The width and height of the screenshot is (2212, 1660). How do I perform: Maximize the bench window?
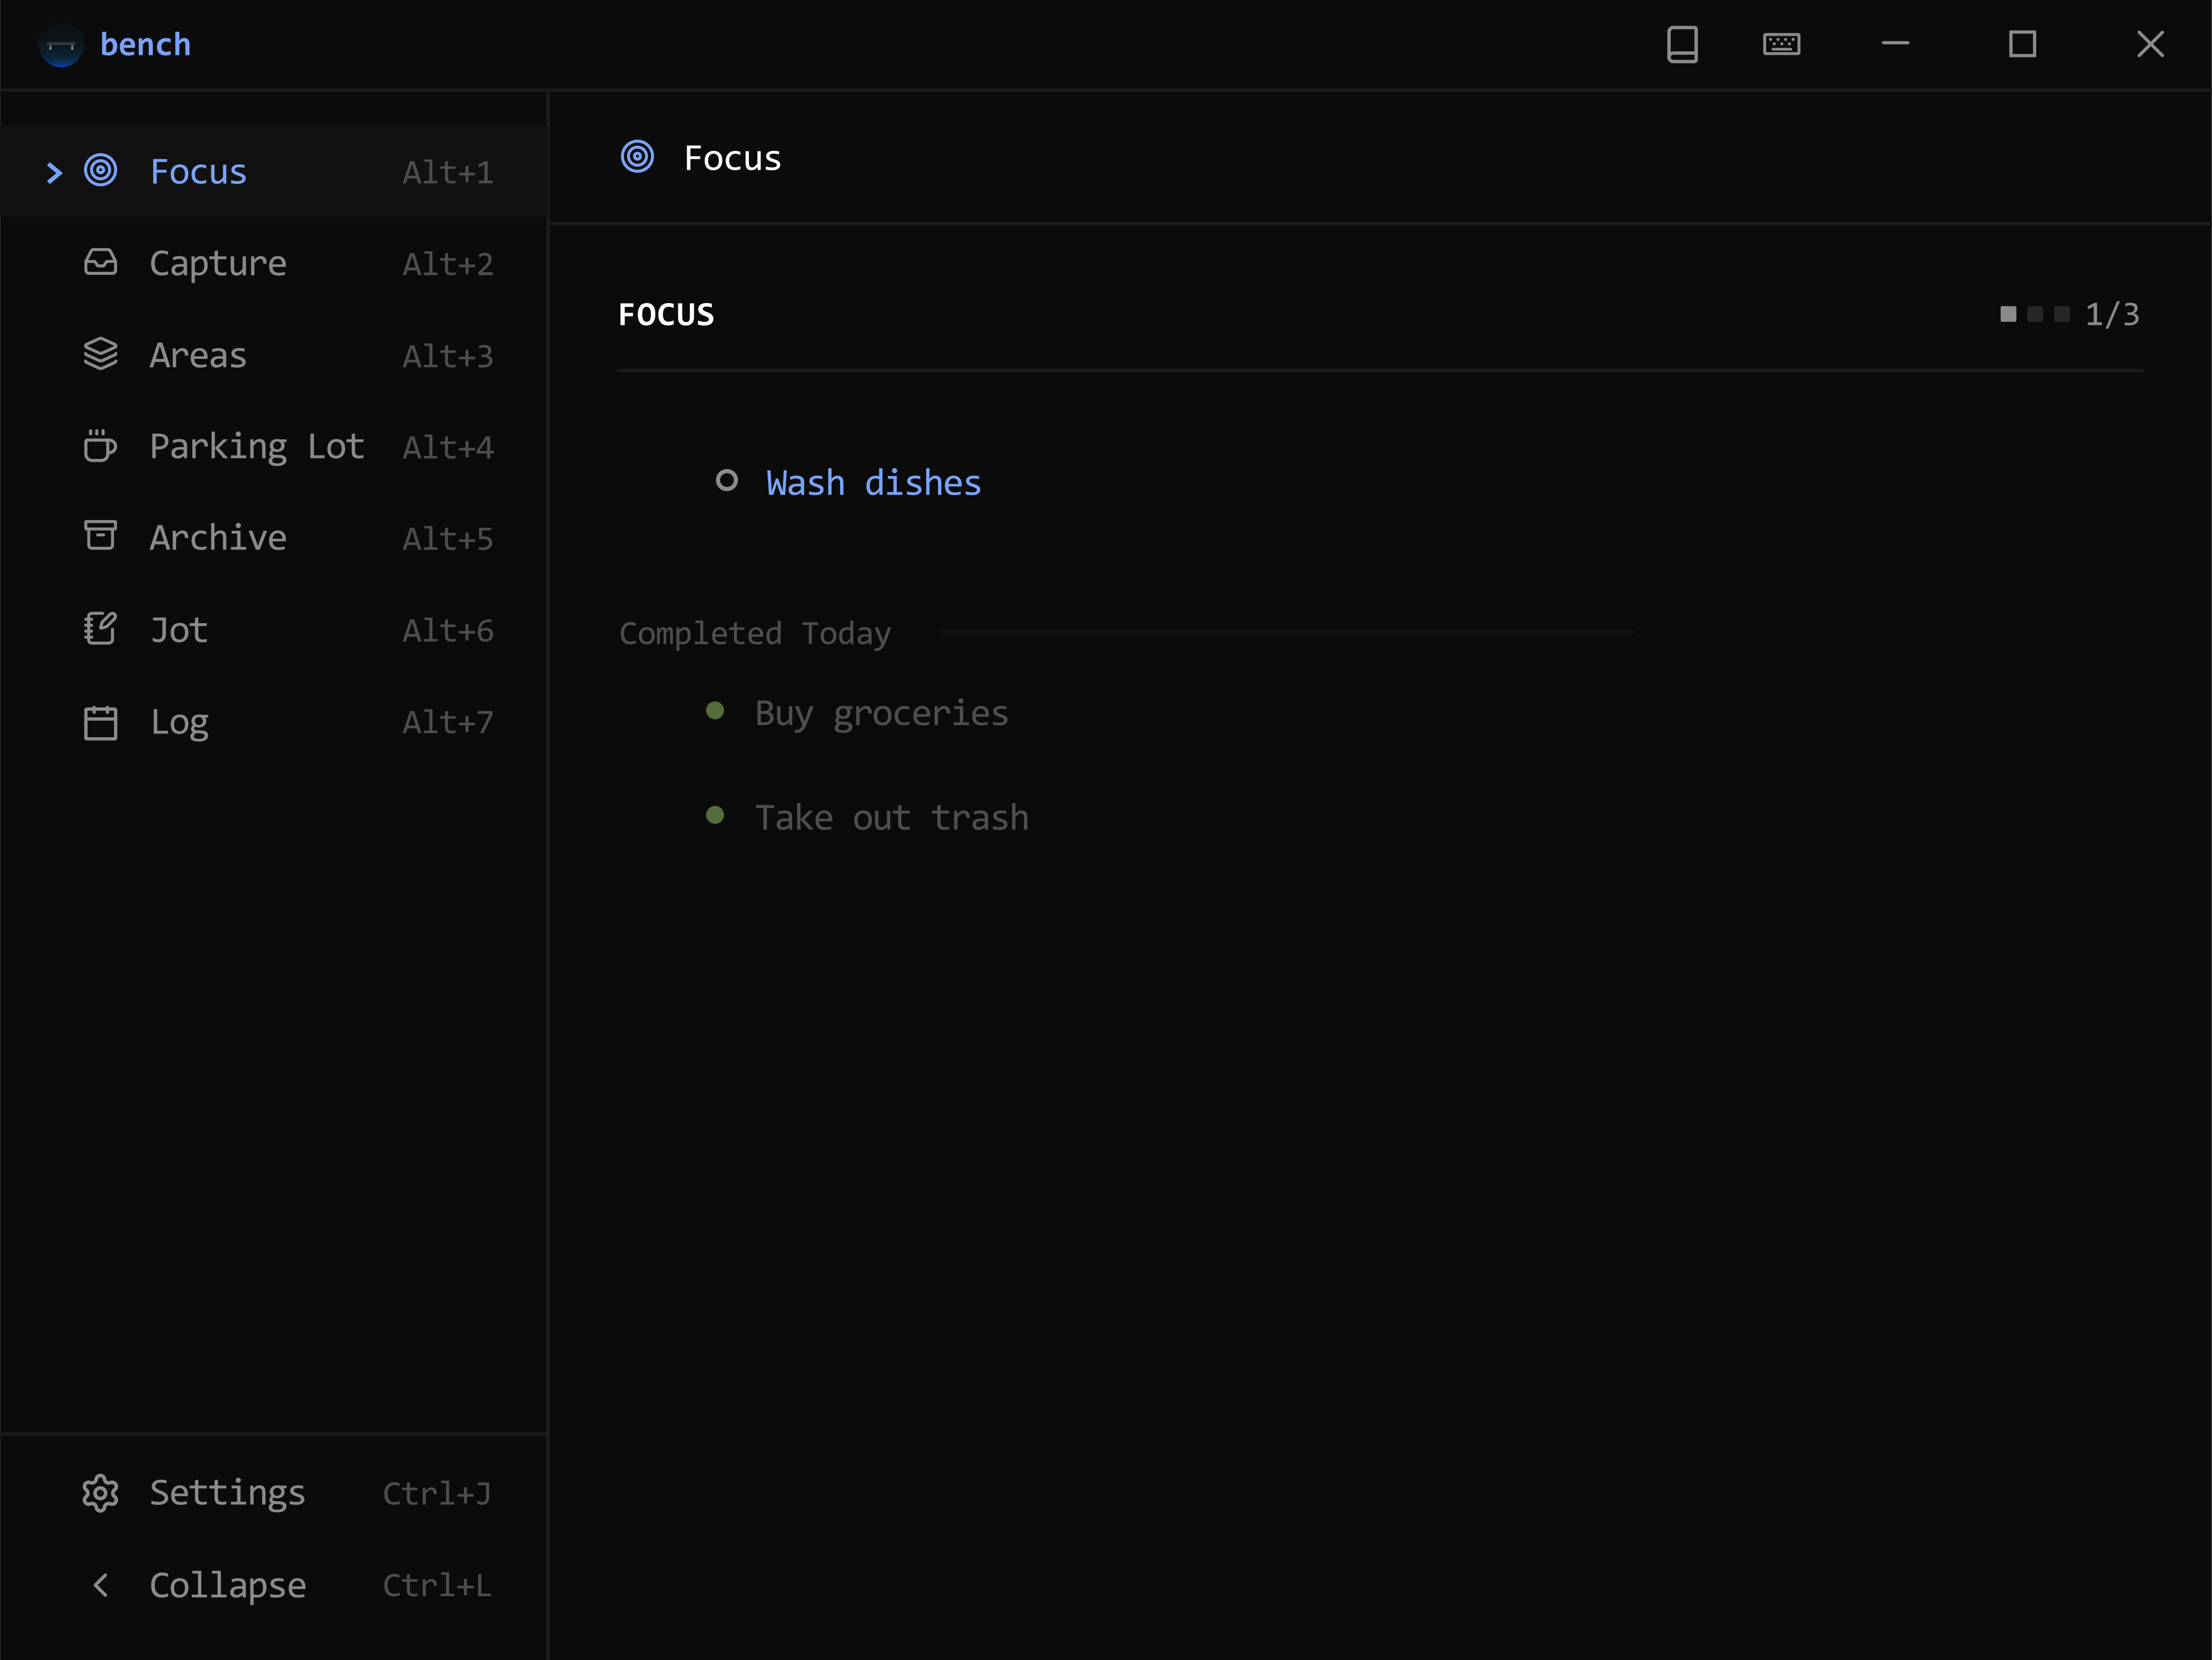pyautogui.click(x=2023, y=44)
